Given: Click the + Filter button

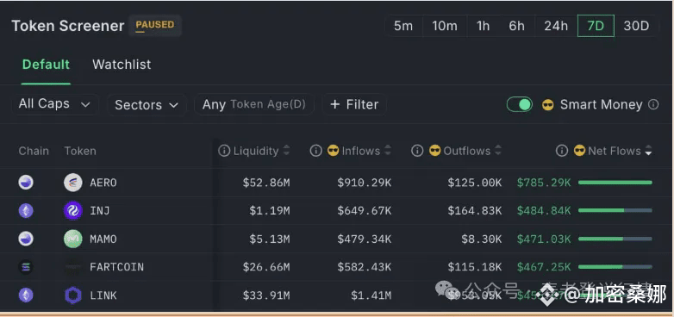Looking at the screenshot, I should 354,104.
